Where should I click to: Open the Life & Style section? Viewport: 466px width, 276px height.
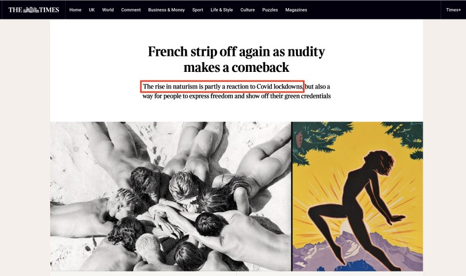pos(222,10)
